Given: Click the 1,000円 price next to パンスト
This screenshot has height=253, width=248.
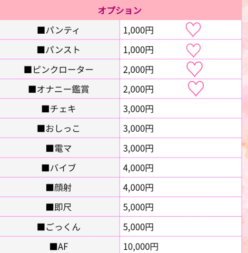Looking at the screenshot, I should [138, 50].
